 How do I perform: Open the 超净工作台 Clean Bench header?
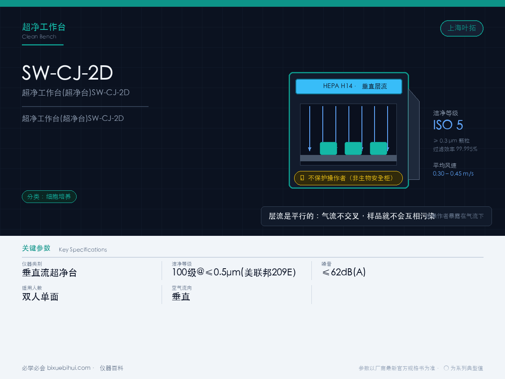[44, 31]
